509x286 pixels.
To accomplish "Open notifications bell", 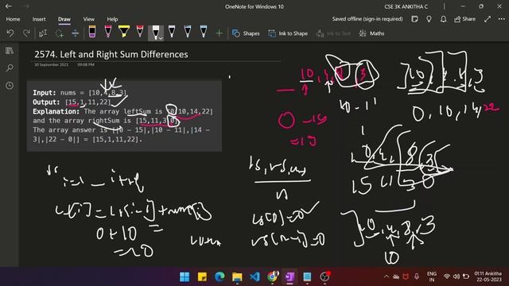I will pos(444,19).
